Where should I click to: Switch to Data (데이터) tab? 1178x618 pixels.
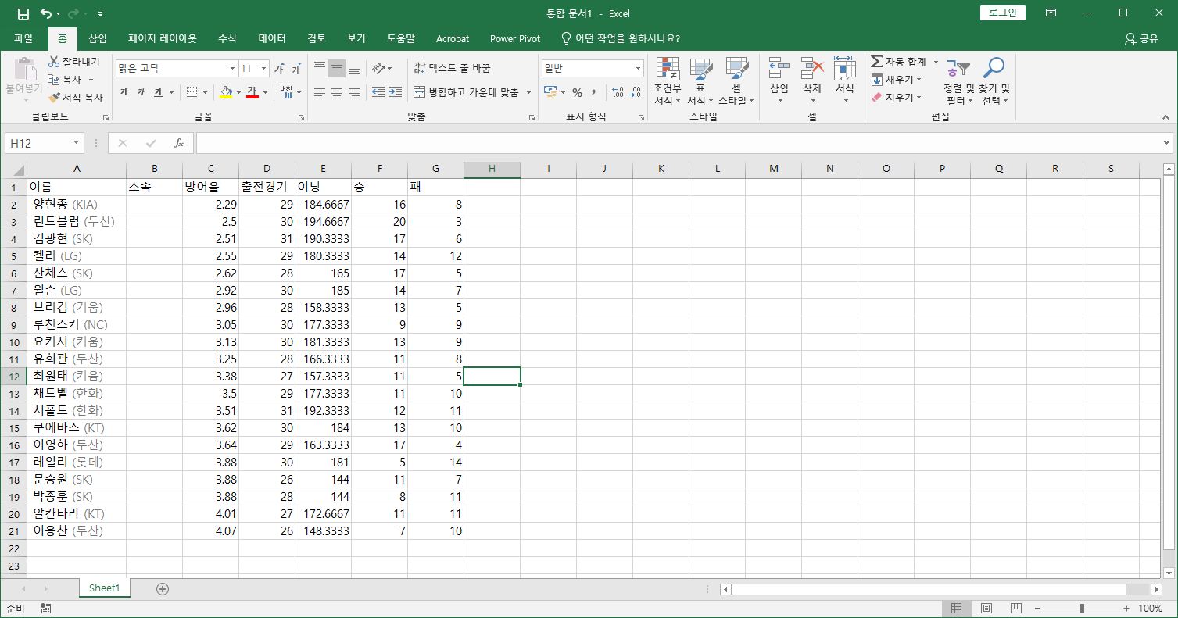(272, 38)
